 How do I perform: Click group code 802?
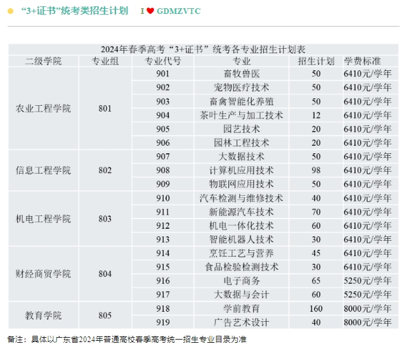105,170
